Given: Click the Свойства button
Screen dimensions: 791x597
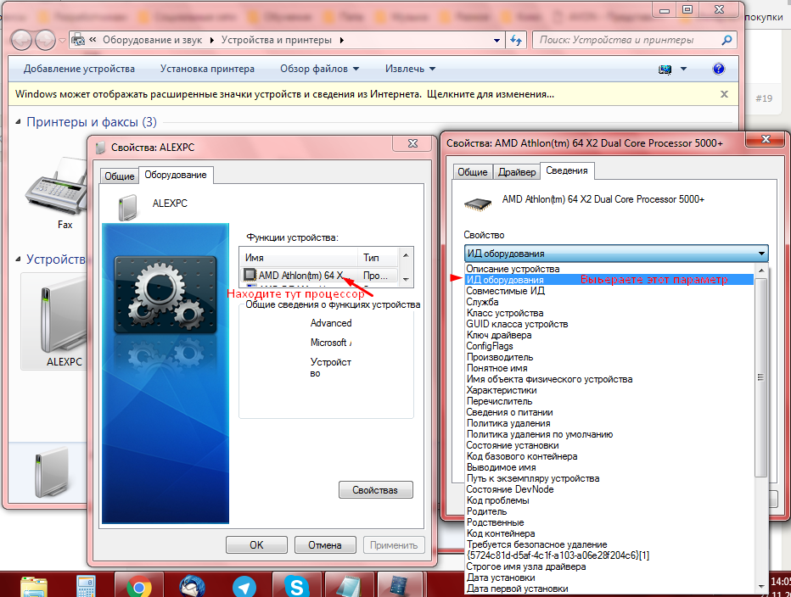Looking at the screenshot, I should (375, 489).
